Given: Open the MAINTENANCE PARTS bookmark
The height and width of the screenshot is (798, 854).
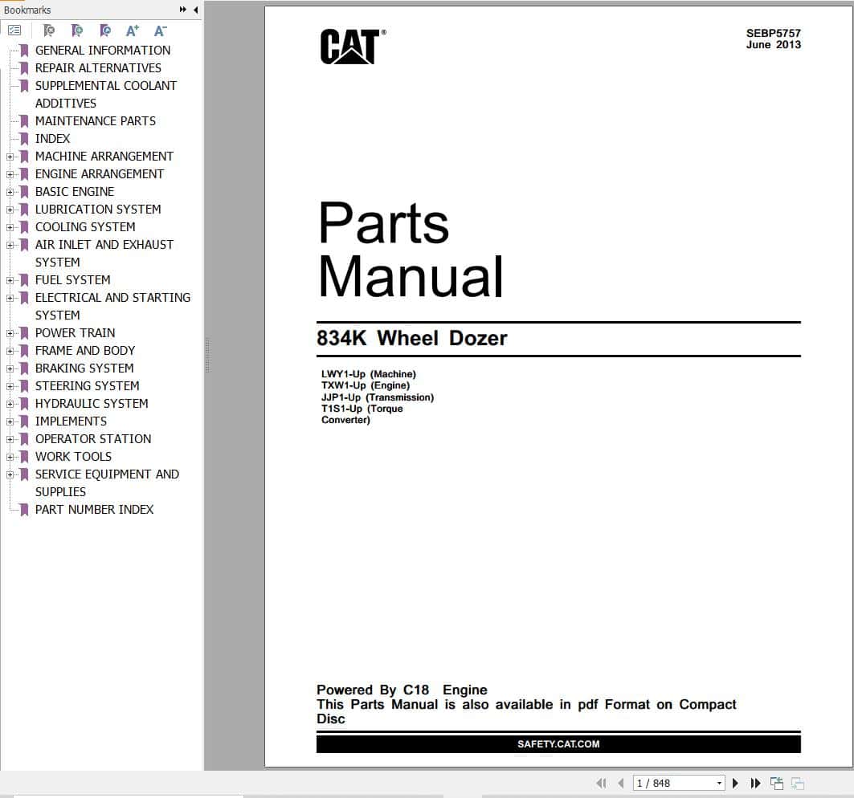Looking at the screenshot, I should tap(96, 121).
